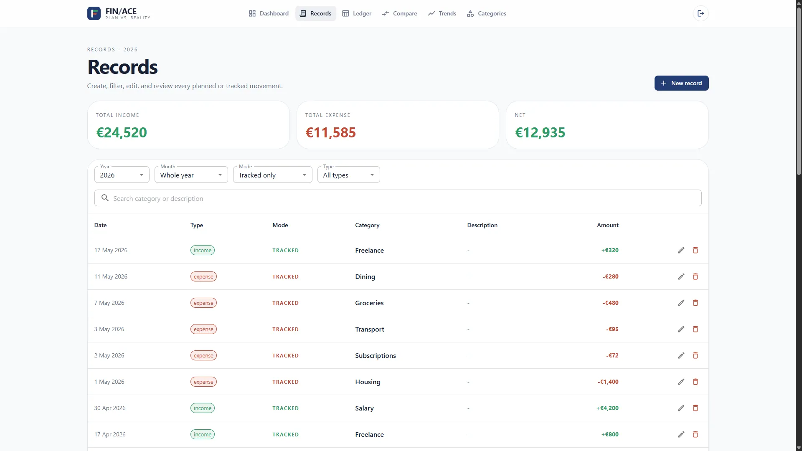The image size is (802, 451).
Task: Click the FIN/ACE logo icon
Action: tap(94, 13)
